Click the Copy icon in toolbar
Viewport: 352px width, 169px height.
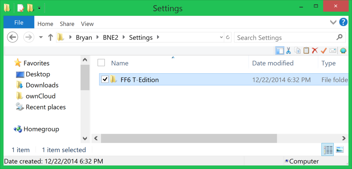point(297,51)
